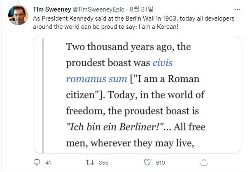Image resolution: width=252 pixels, height=172 pixels.
Task: Click the reply count 41
Action: point(48,163)
